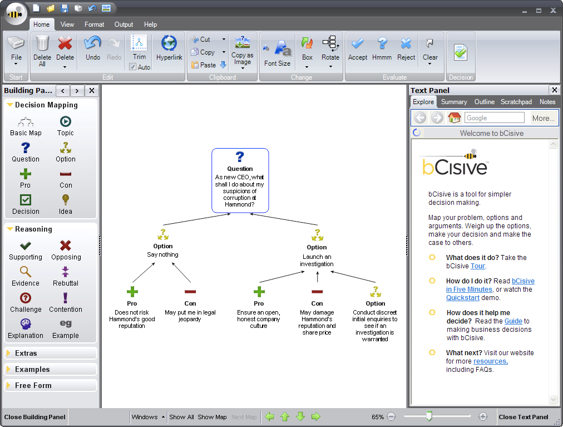The width and height of the screenshot is (563, 427).
Task: Click the Delete All trash icon
Action: pyautogui.click(x=42, y=43)
